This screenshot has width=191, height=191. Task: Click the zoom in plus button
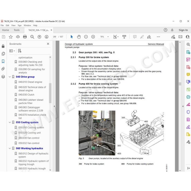(x=93, y=37)
